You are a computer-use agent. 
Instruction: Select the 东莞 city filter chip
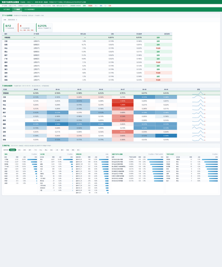click(x=19, y=150)
